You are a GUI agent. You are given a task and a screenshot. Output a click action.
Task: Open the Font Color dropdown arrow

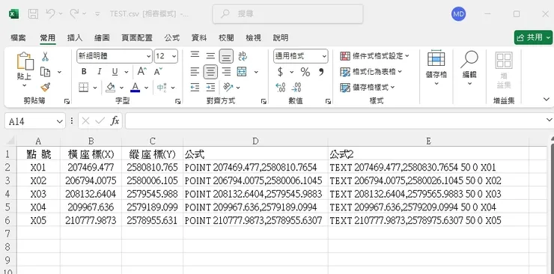point(146,88)
